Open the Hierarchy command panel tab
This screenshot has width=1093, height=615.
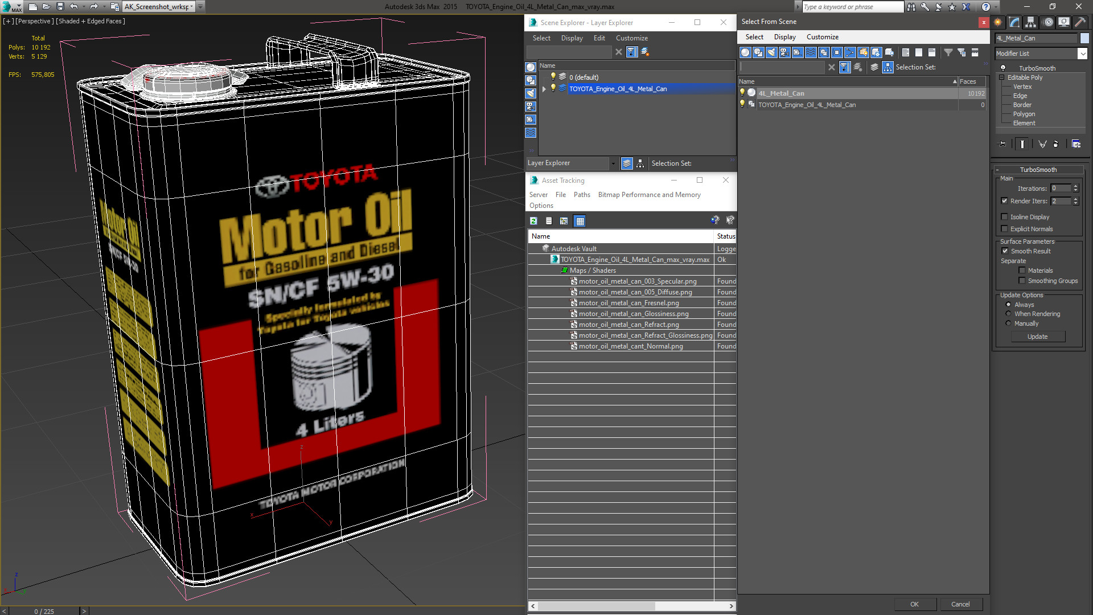point(1030,22)
